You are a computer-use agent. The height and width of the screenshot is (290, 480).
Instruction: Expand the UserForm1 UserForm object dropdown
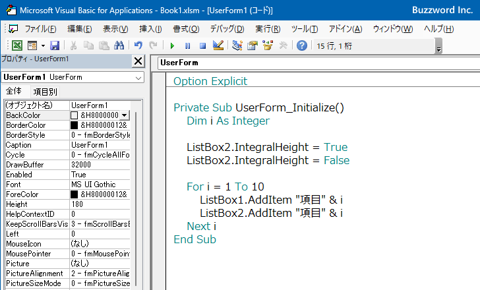[x=138, y=78]
